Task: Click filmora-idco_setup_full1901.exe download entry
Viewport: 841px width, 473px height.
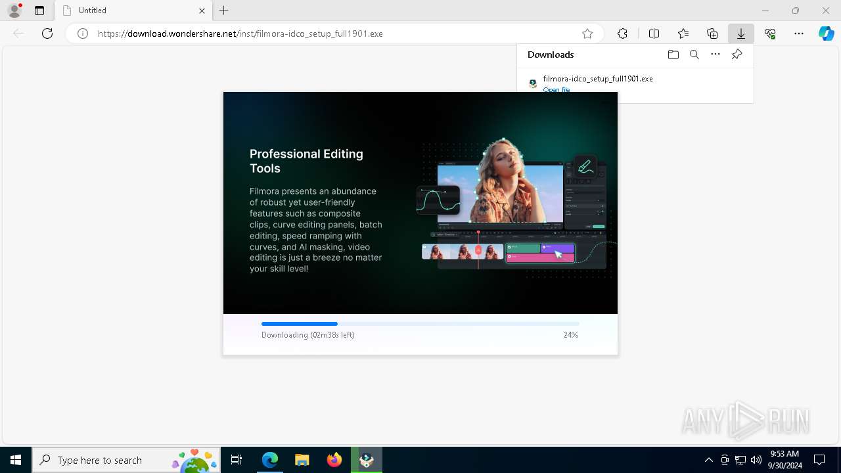Action: click(598, 78)
